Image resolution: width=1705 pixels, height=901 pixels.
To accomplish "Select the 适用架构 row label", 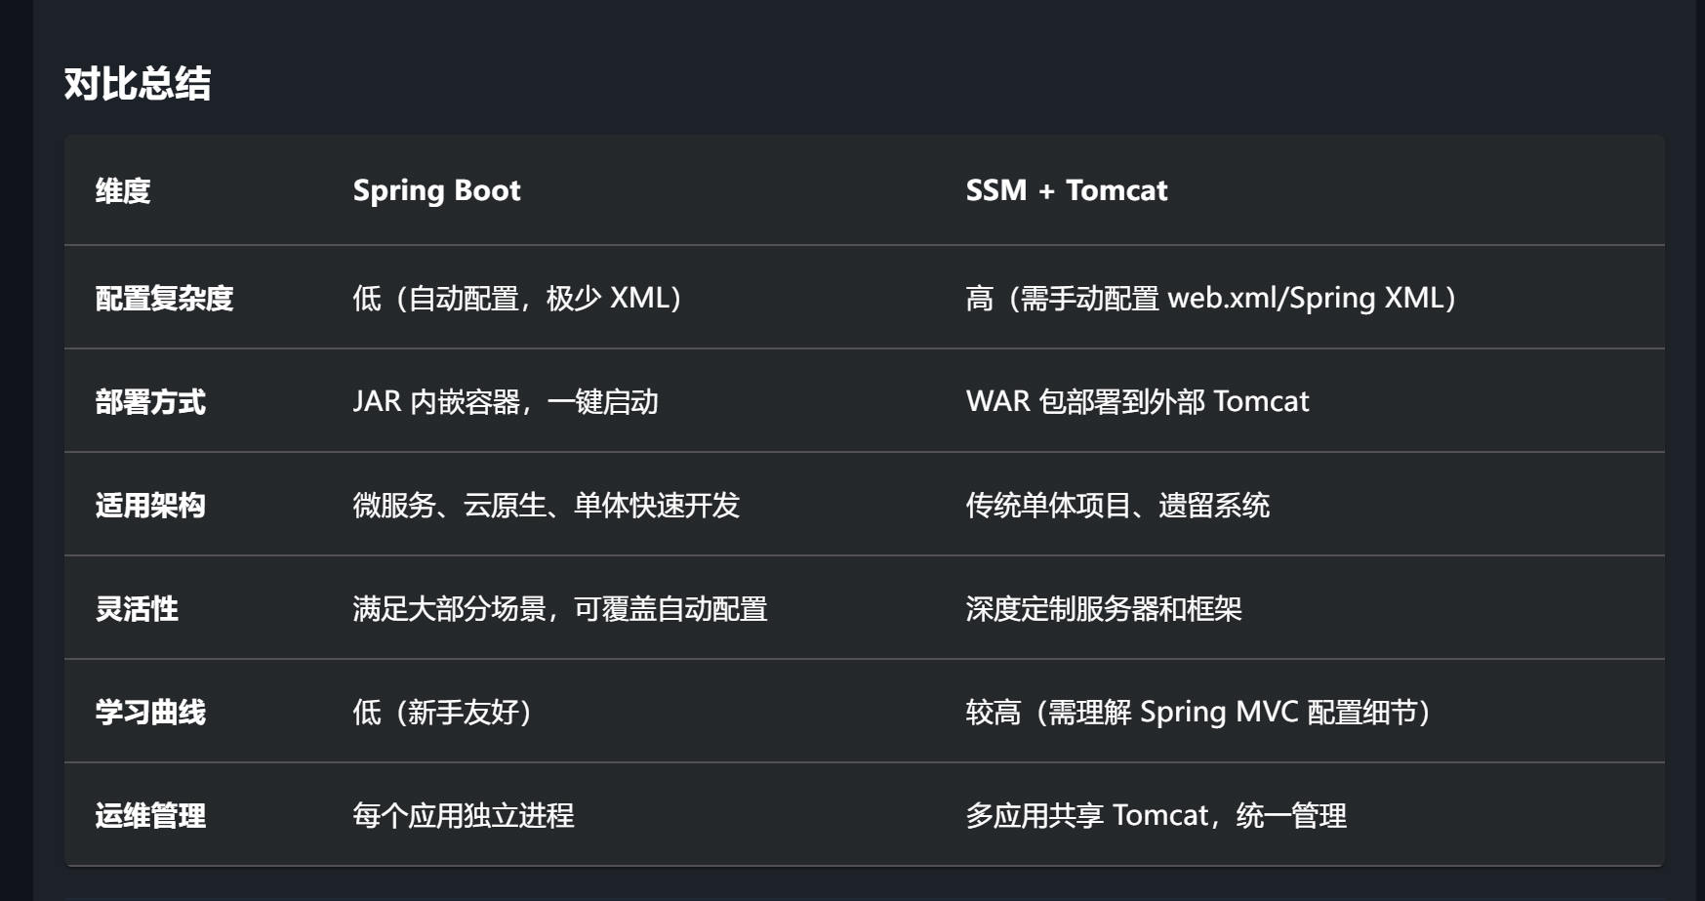I will 150,505.
